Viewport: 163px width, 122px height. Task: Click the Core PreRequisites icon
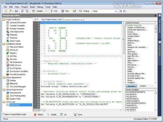(8, 96)
